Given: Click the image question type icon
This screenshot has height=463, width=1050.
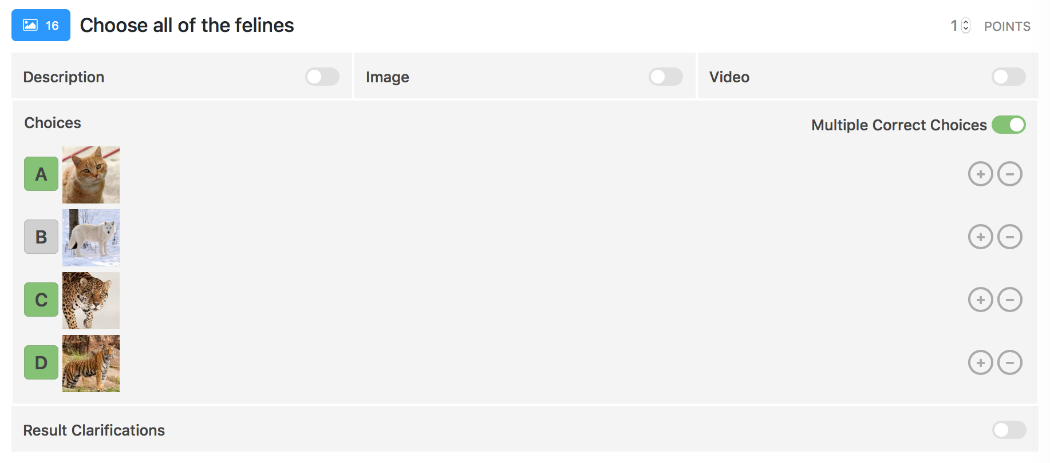Looking at the screenshot, I should click(40, 25).
